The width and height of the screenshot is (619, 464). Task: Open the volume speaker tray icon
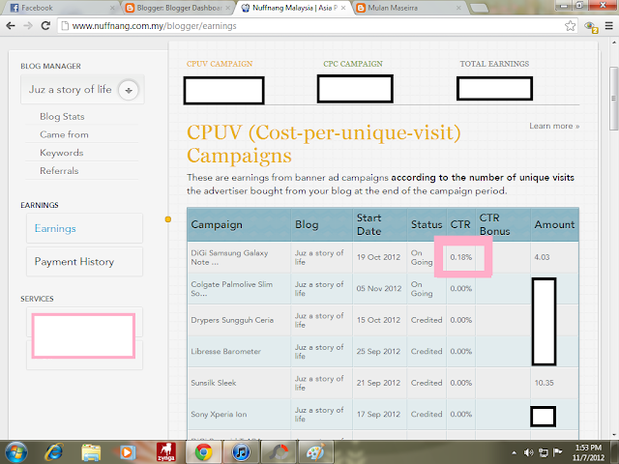click(528, 452)
